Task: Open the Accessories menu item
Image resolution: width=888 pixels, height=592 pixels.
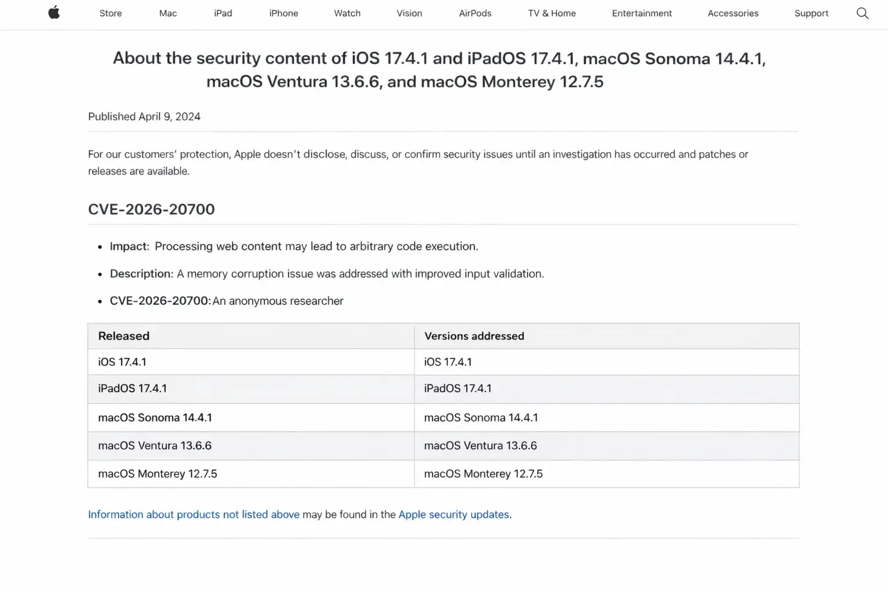Action: pyautogui.click(x=732, y=13)
